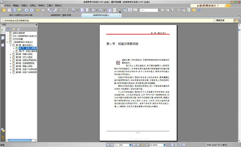
Task: Go to next page with blue down arrow
Action: 31,10
